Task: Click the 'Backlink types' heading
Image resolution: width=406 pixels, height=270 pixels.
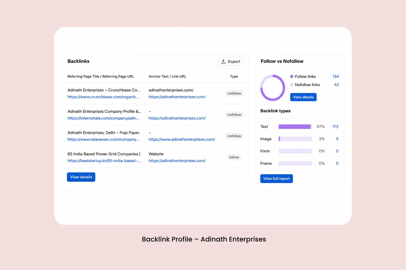Action: click(x=275, y=111)
